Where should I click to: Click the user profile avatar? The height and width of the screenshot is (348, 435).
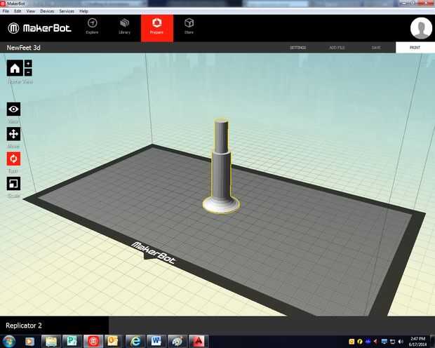tap(421, 28)
